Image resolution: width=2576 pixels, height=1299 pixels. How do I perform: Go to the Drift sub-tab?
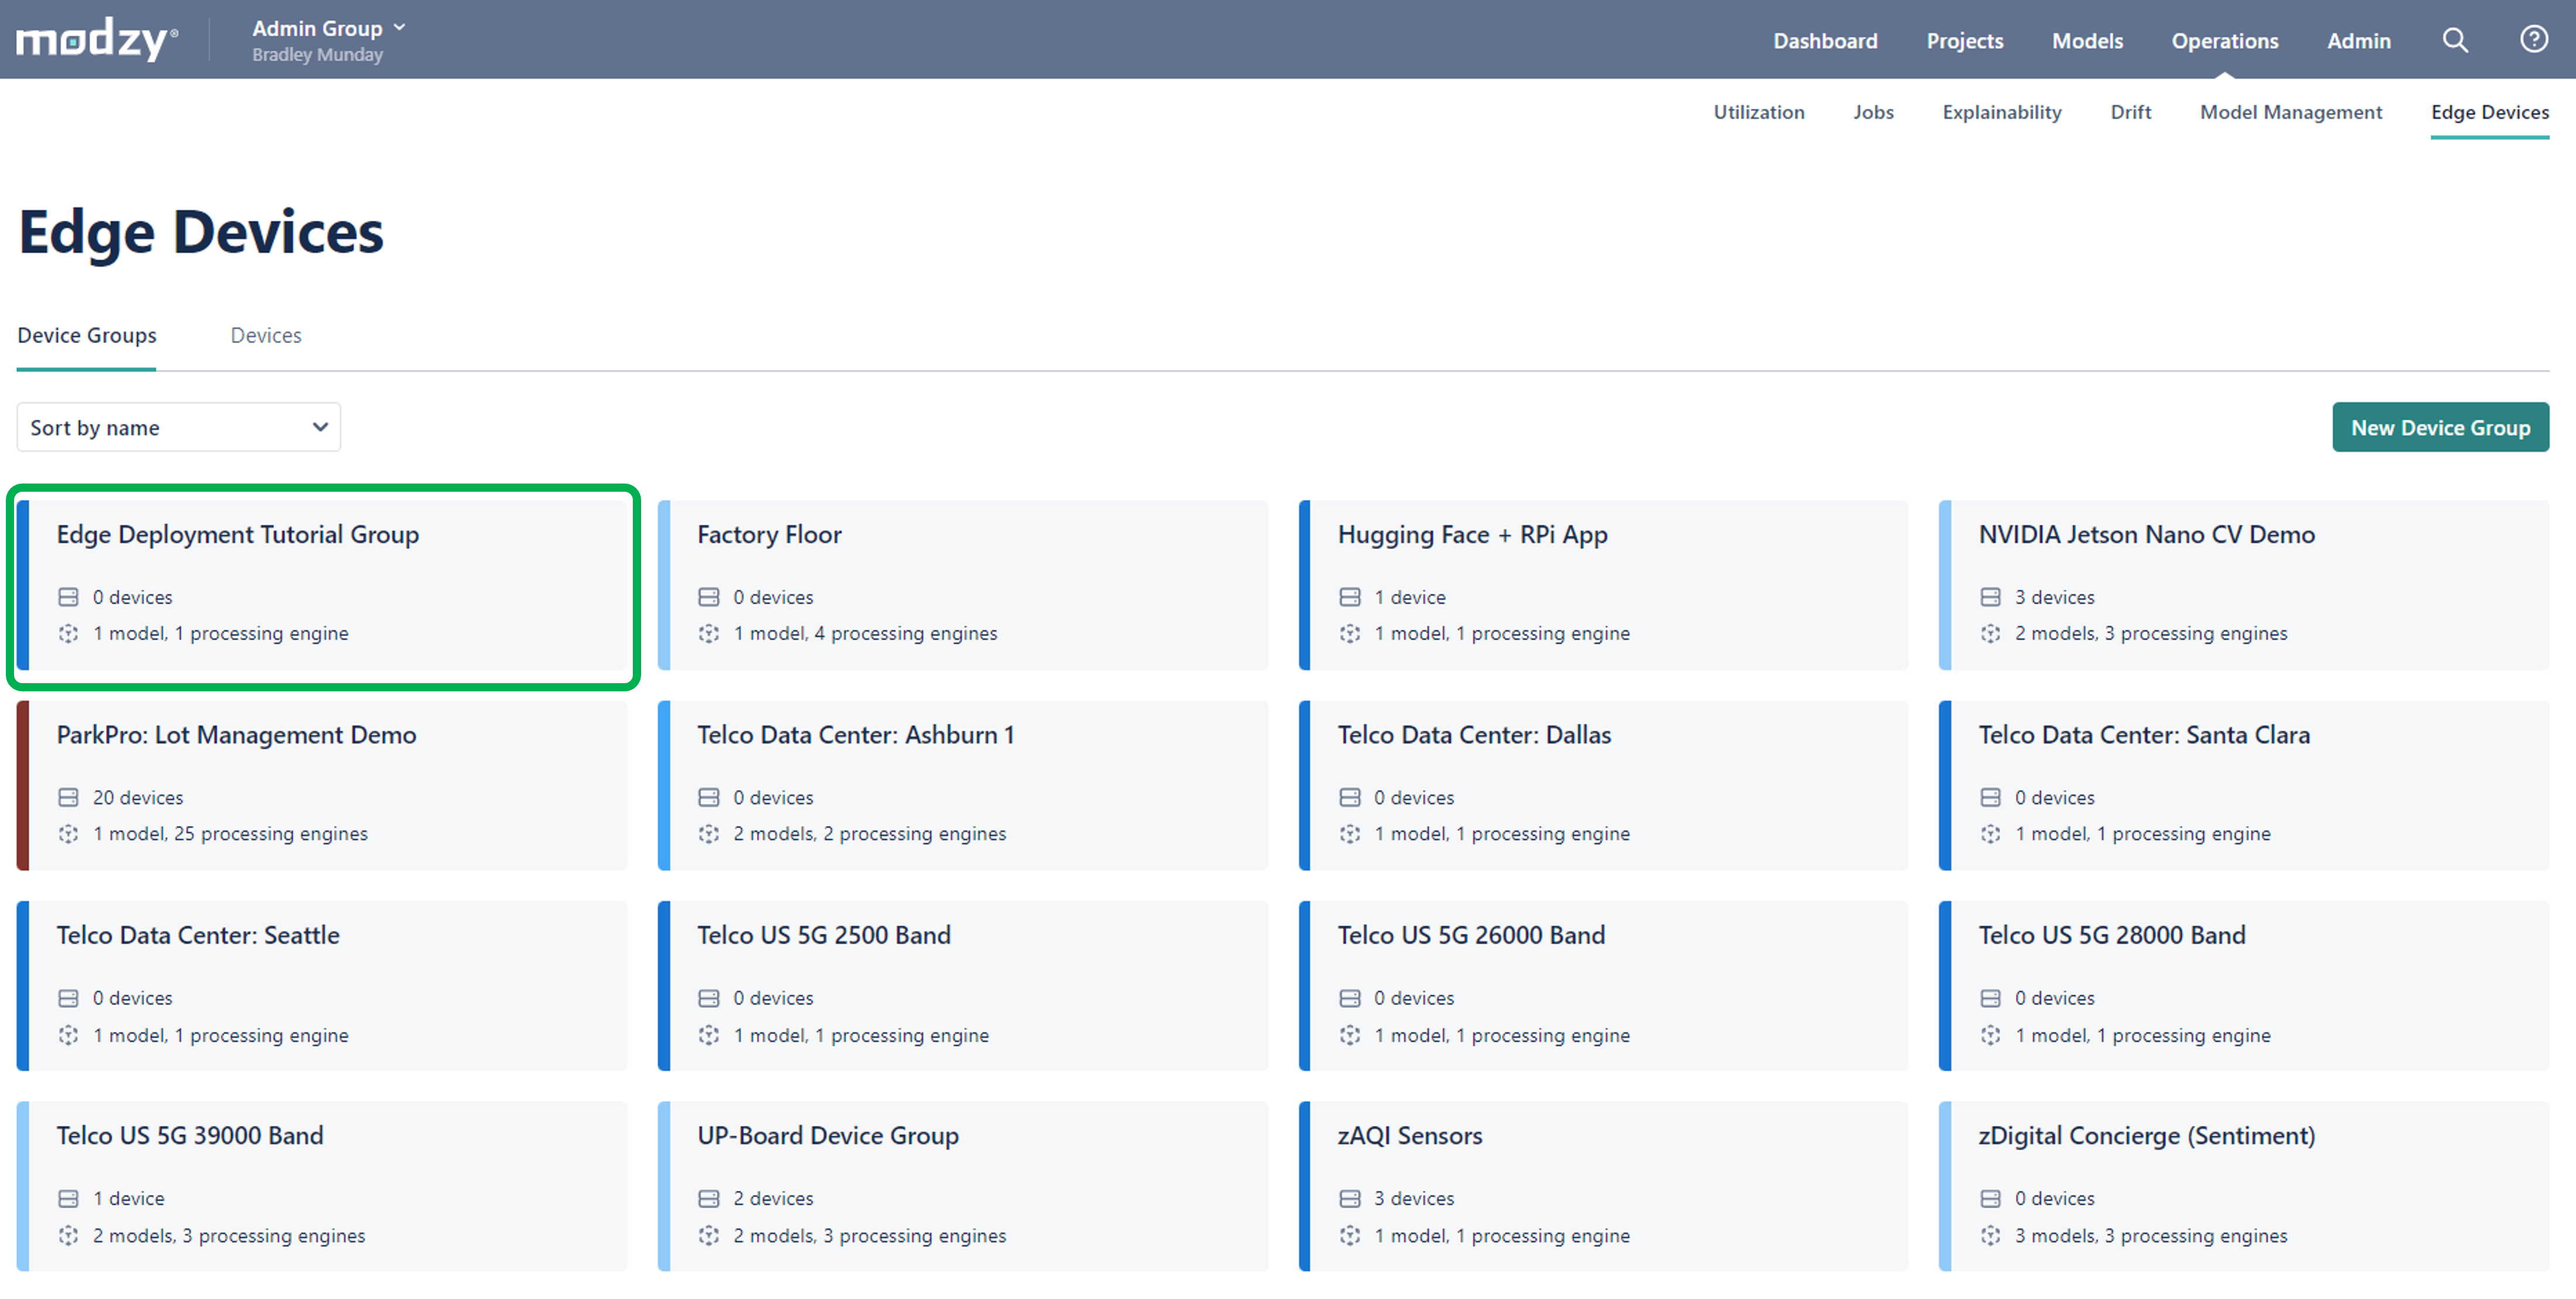(2130, 112)
